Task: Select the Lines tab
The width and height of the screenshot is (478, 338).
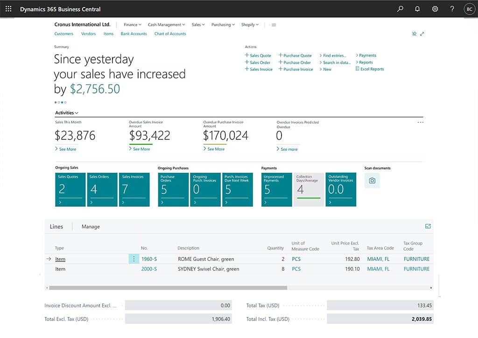Action: 56,226
